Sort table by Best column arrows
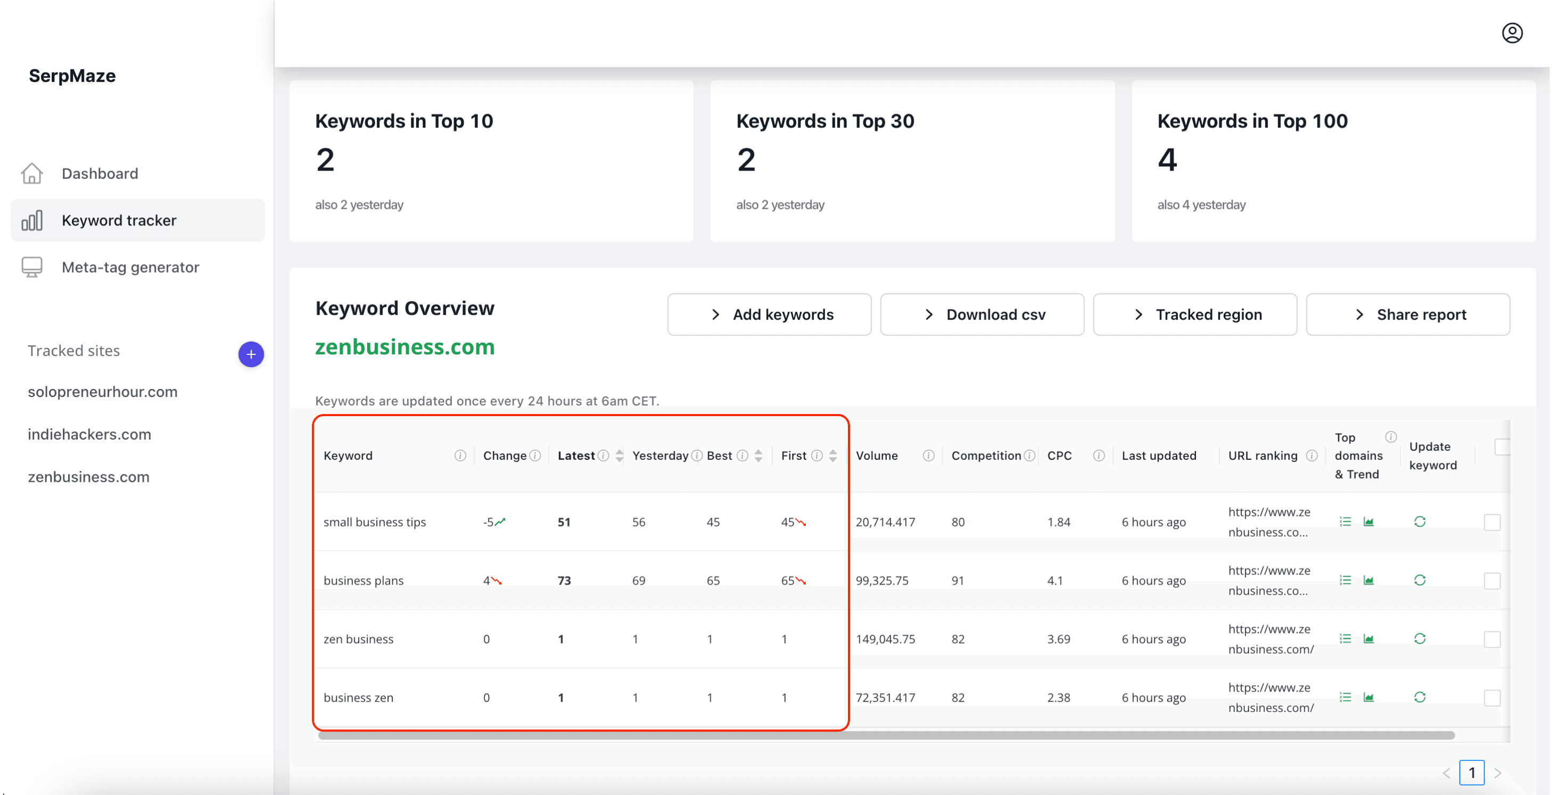1553x795 pixels. tap(758, 456)
